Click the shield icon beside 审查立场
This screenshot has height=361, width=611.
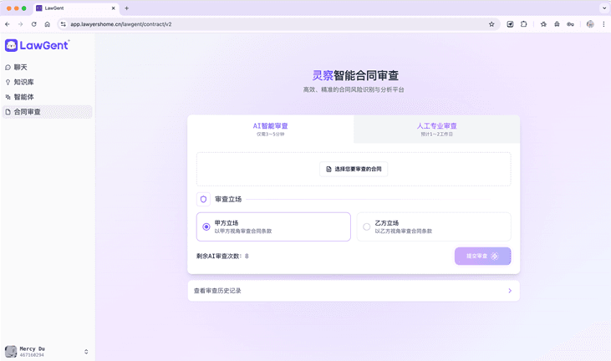point(203,200)
